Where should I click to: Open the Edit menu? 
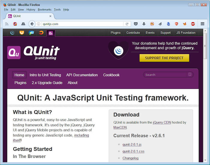point(13,10)
